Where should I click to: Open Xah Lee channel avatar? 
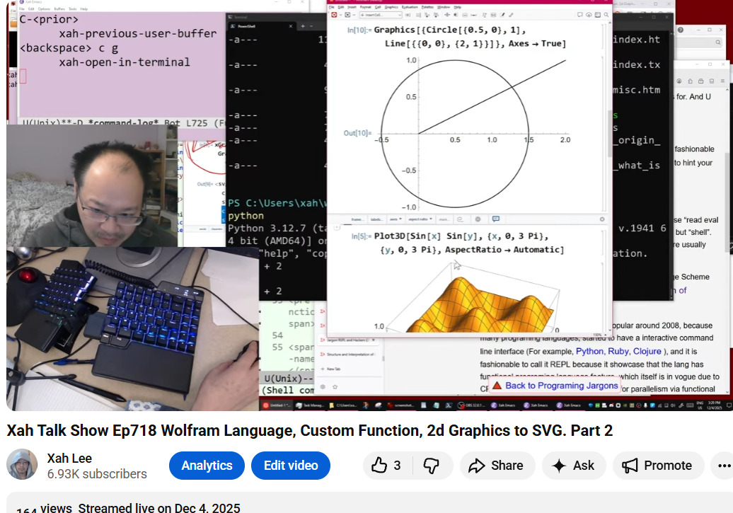tap(22, 465)
